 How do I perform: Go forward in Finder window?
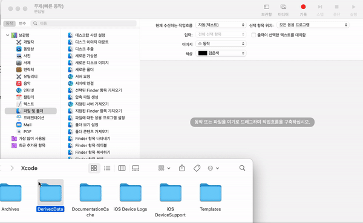tap(12, 168)
